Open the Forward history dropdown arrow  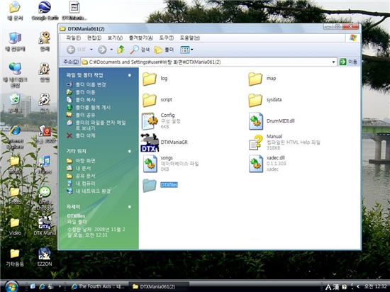point(111,50)
